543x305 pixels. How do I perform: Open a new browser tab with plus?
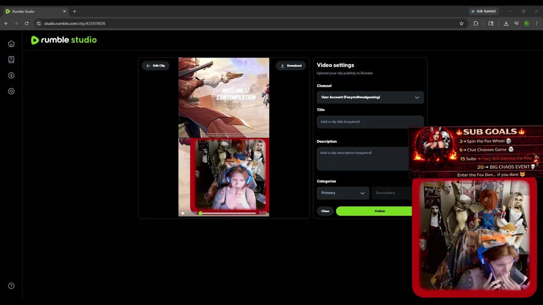pyautogui.click(x=75, y=11)
